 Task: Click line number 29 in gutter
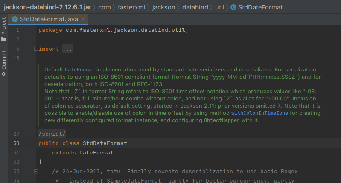[x=16, y=134]
